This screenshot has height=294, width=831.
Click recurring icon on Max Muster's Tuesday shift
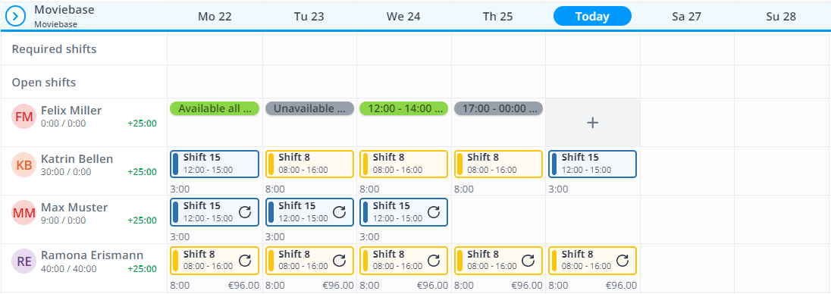(x=339, y=212)
